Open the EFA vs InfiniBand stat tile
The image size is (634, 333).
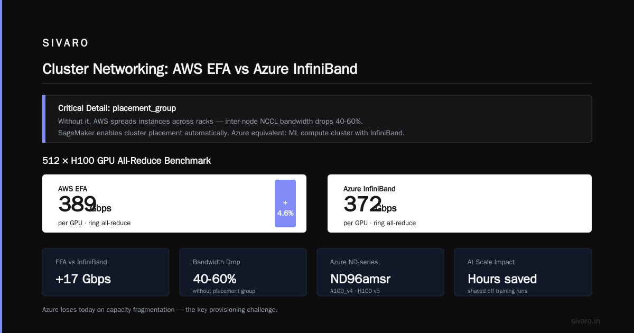pos(106,272)
